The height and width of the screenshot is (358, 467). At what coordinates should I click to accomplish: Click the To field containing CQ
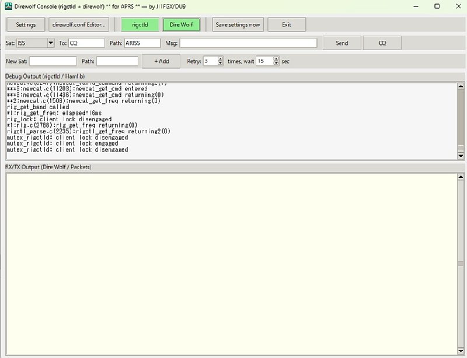(86, 43)
